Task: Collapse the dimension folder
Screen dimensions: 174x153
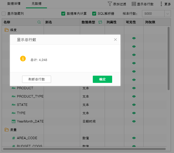Action: [x=7, y=30]
